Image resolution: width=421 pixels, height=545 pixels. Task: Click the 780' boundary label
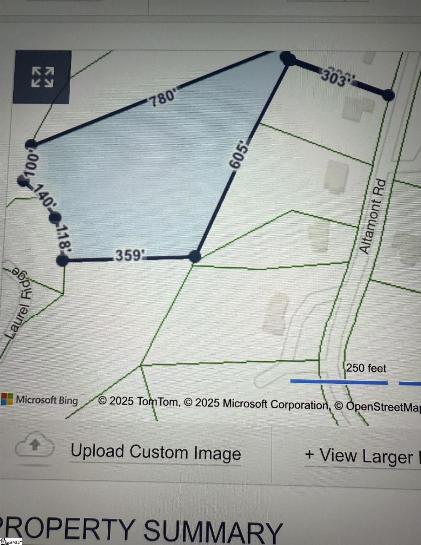click(162, 98)
